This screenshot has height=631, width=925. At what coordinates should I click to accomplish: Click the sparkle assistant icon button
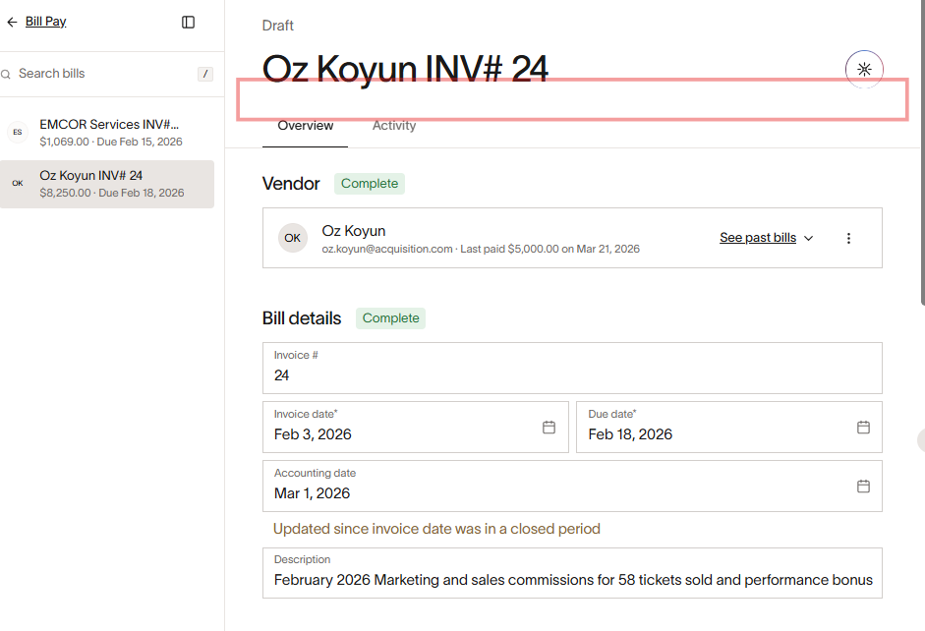(x=864, y=69)
